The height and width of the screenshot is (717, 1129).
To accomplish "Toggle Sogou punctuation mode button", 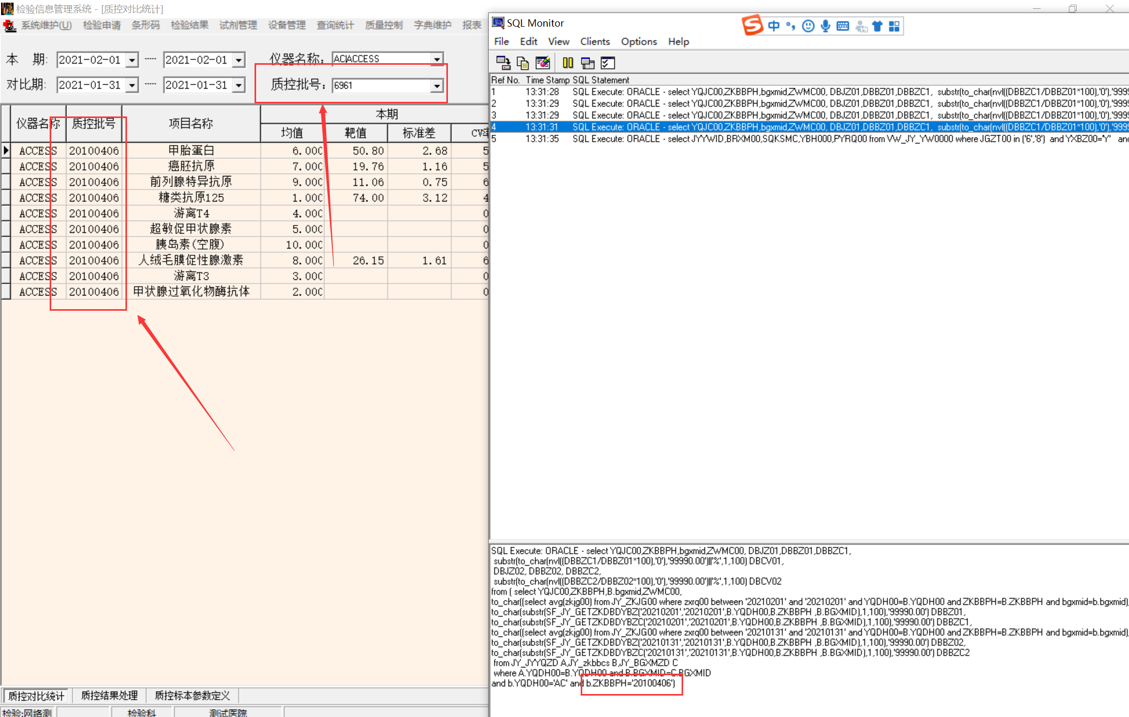I will click(791, 26).
